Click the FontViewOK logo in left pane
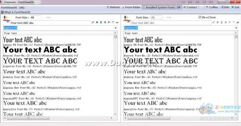 click(6, 19)
